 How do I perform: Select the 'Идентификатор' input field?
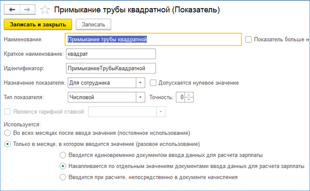click(x=111, y=69)
